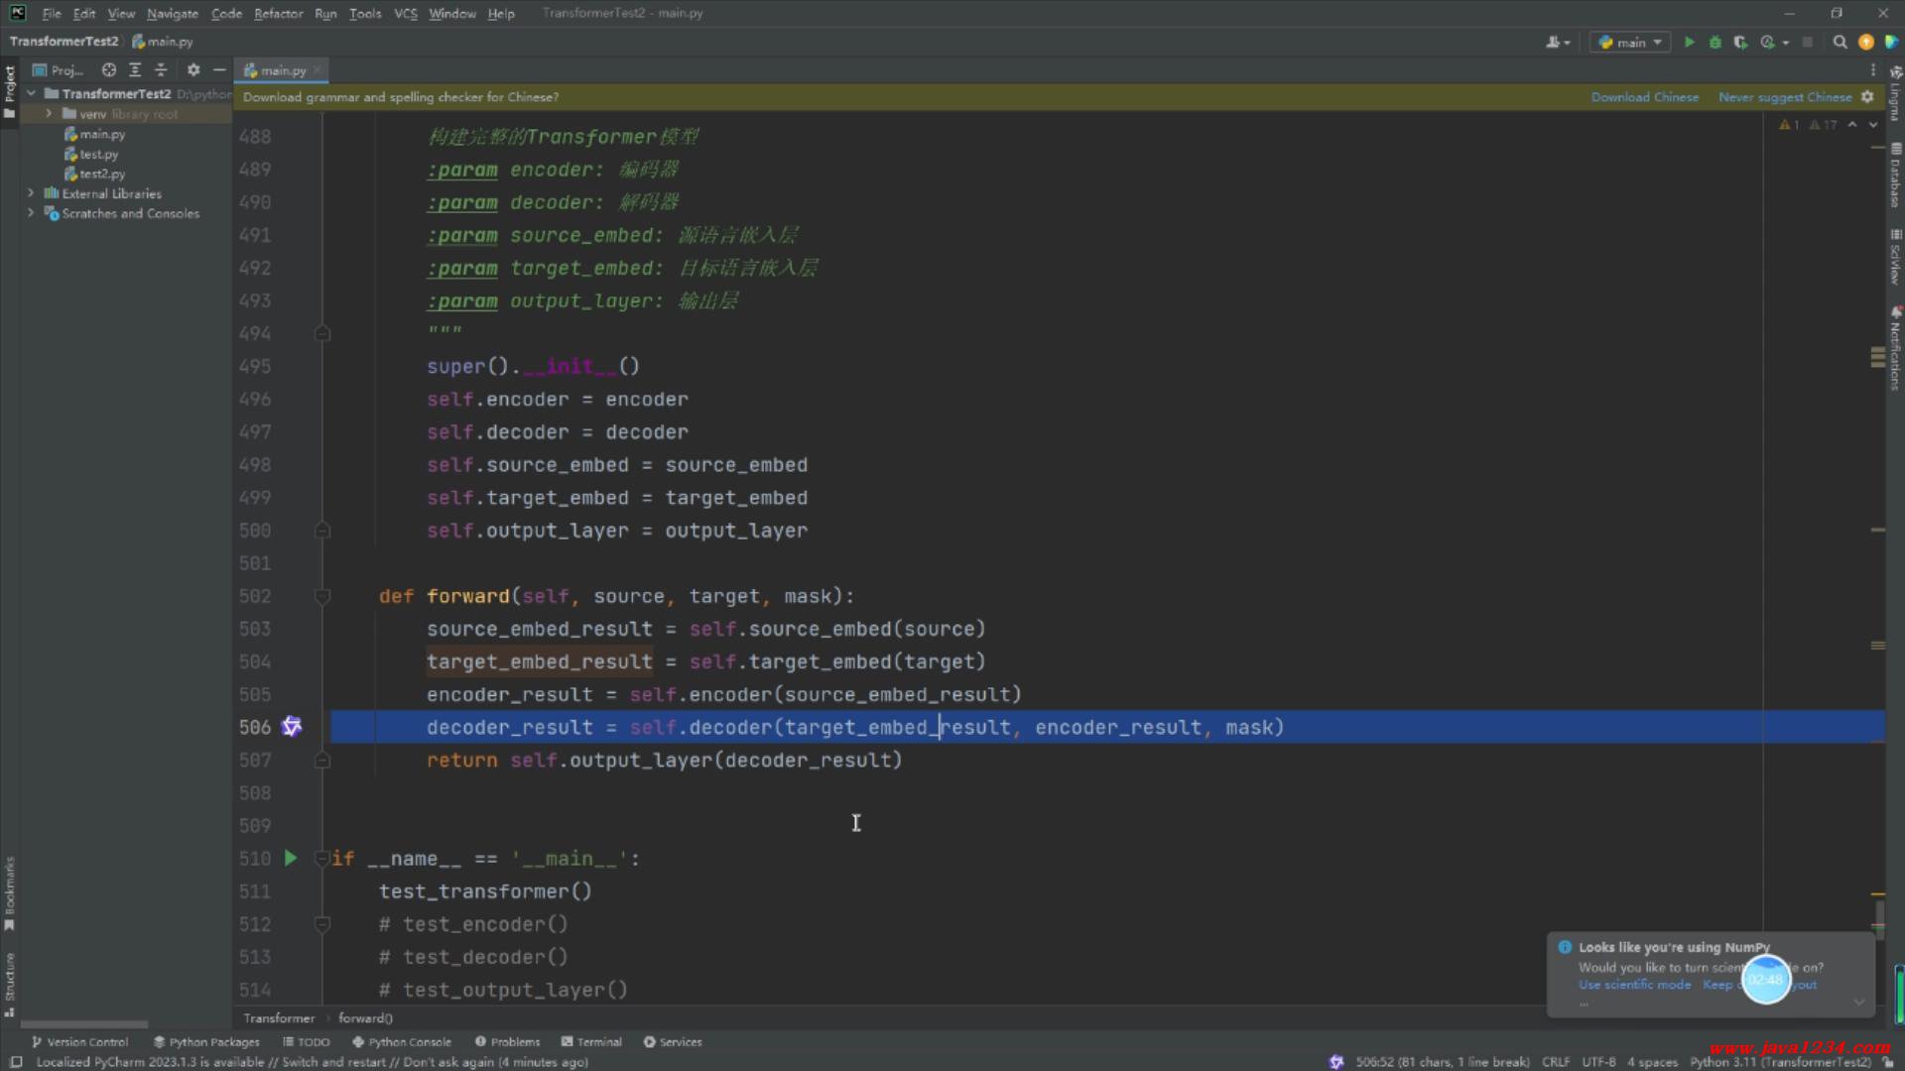The width and height of the screenshot is (1905, 1071).
Task: Run the main configuration with green play button
Action: click(x=1689, y=42)
